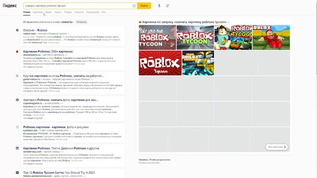Open the teal thumbnail with yellow Roblox characters
The image size is (317, 178).
point(198,63)
